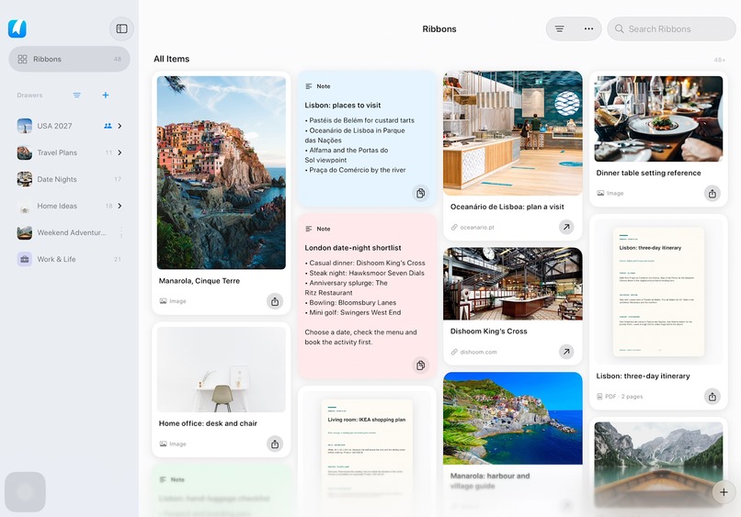Screen dimensions: 741x517
Task: Open the Weekend Adventures drawer
Action: (x=69, y=232)
